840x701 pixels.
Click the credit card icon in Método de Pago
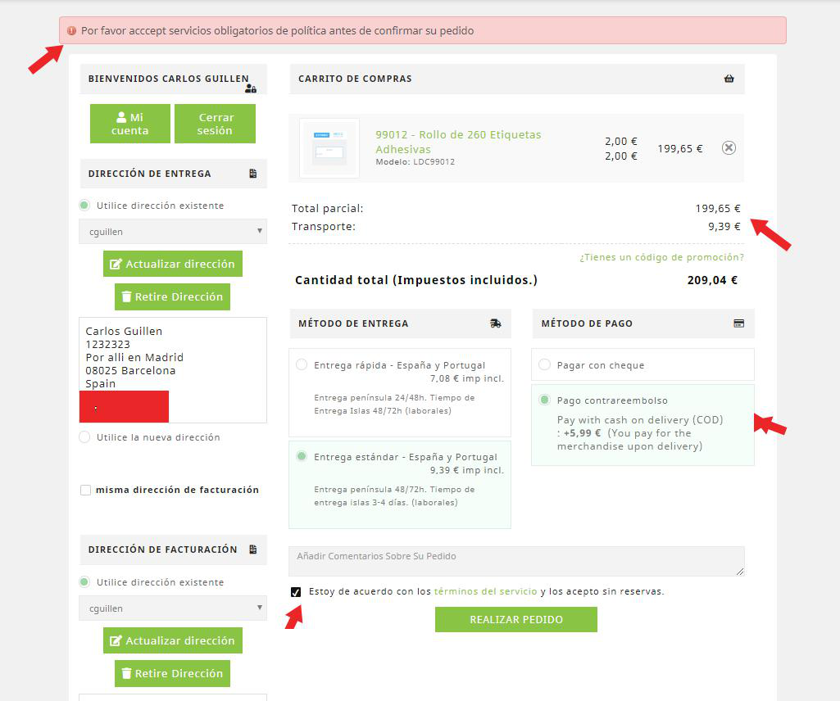738,323
